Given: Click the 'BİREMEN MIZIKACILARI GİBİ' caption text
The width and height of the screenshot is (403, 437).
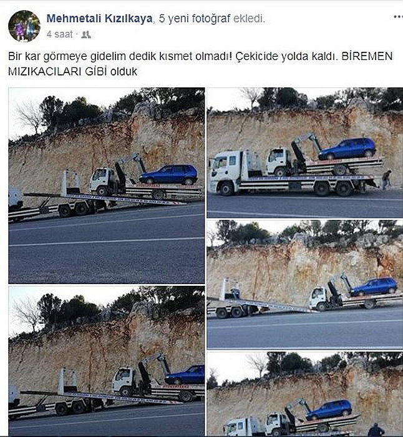Looking at the screenshot, I should pos(200,64).
